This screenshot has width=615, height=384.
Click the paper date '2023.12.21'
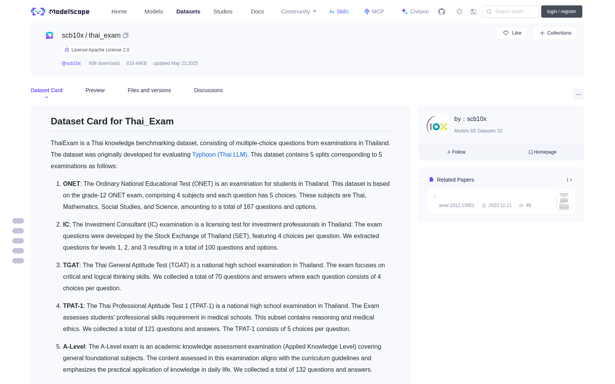point(500,205)
